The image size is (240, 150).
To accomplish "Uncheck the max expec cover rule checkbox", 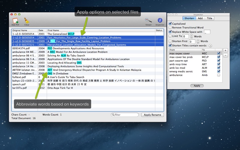I will [x=219, y=53].
